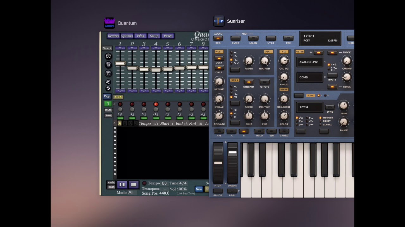The image size is (405, 227).
Task: Toggle the OSC 1 enable button
Action: [219, 58]
